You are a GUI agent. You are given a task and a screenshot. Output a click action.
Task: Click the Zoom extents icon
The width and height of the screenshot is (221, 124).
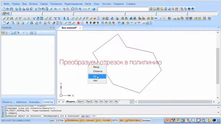[73, 9]
